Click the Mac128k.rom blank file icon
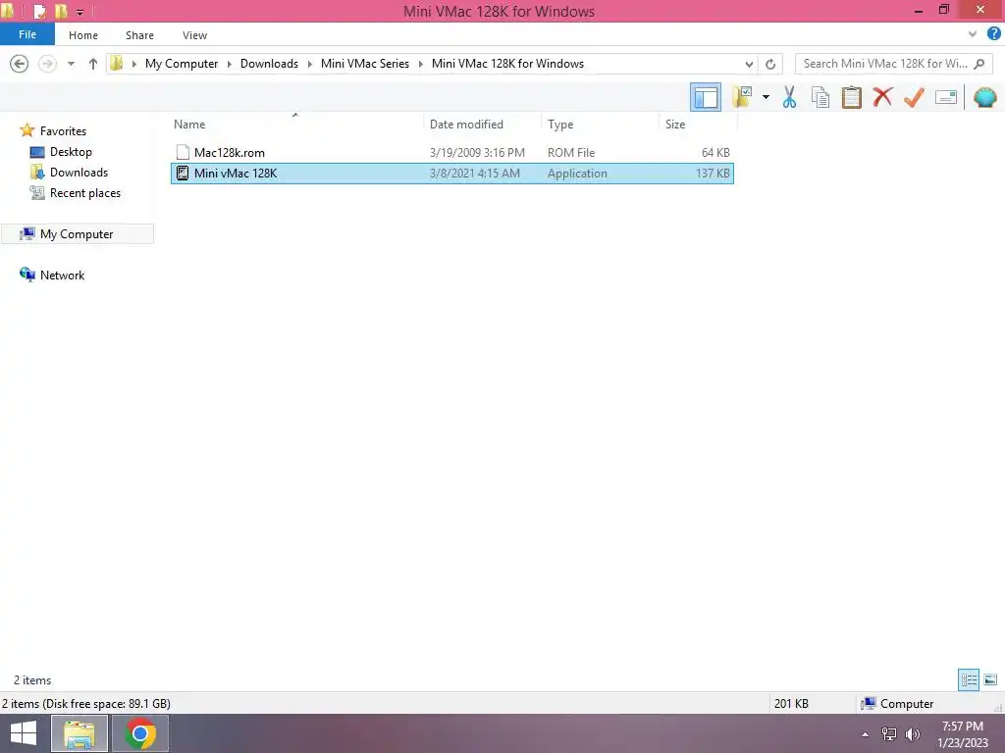Image resolution: width=1005 pixels, height=753 pixels. 183,152
